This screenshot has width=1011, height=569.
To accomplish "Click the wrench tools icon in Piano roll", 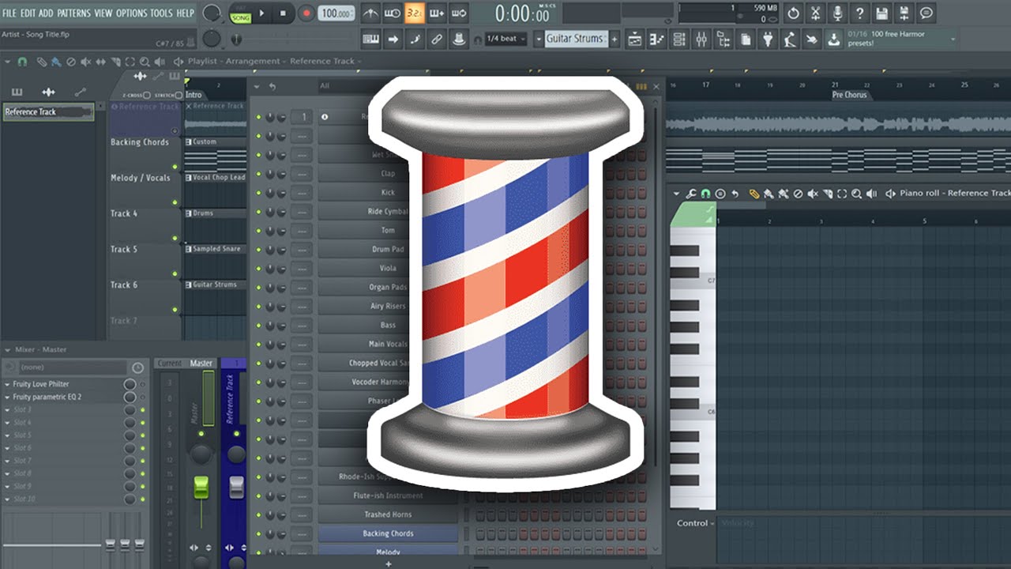I will [690, 194].
